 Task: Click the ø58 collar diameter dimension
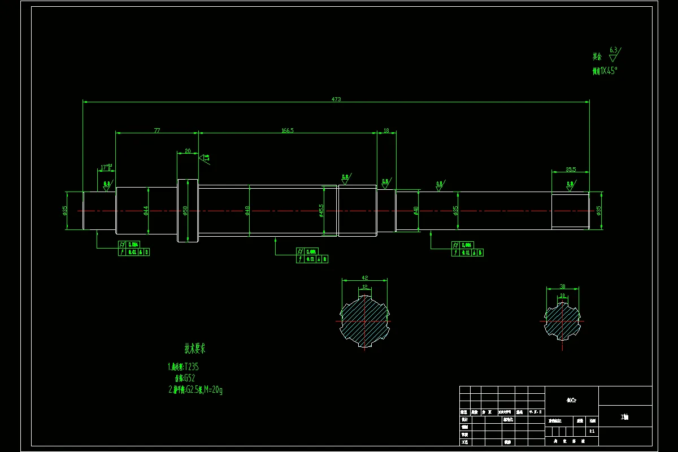point(185,211)
